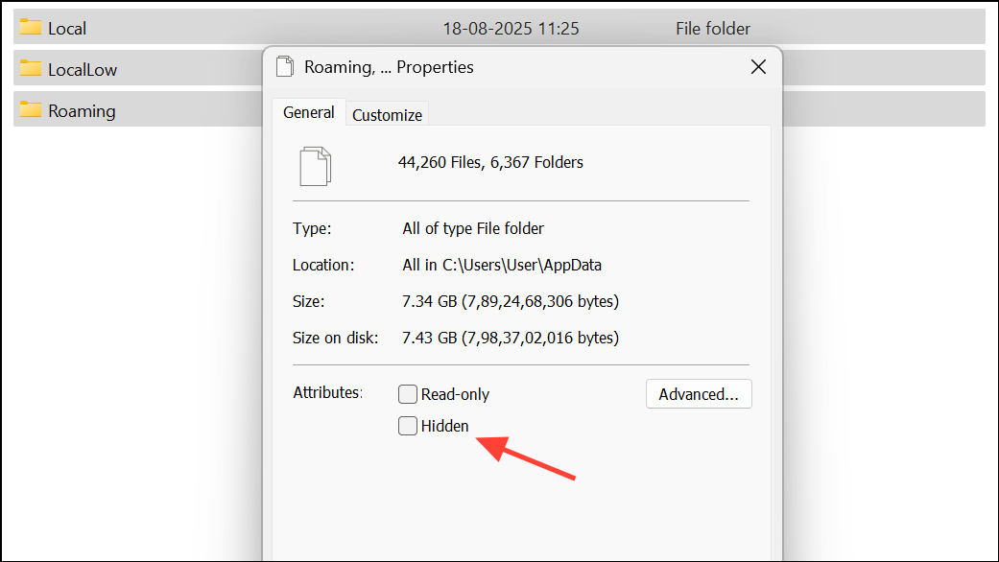This screenshot has height=562, width=999.
Task: Select the General tab
Action: click(308, 112)
